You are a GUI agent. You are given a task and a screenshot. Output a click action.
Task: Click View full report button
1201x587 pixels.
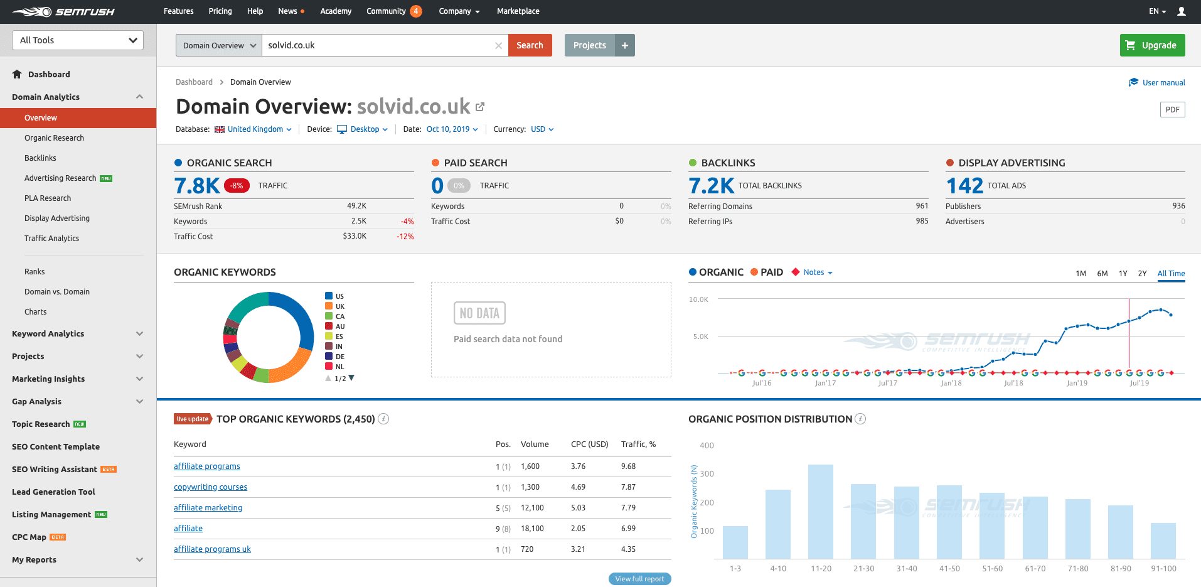click(640, 579)
